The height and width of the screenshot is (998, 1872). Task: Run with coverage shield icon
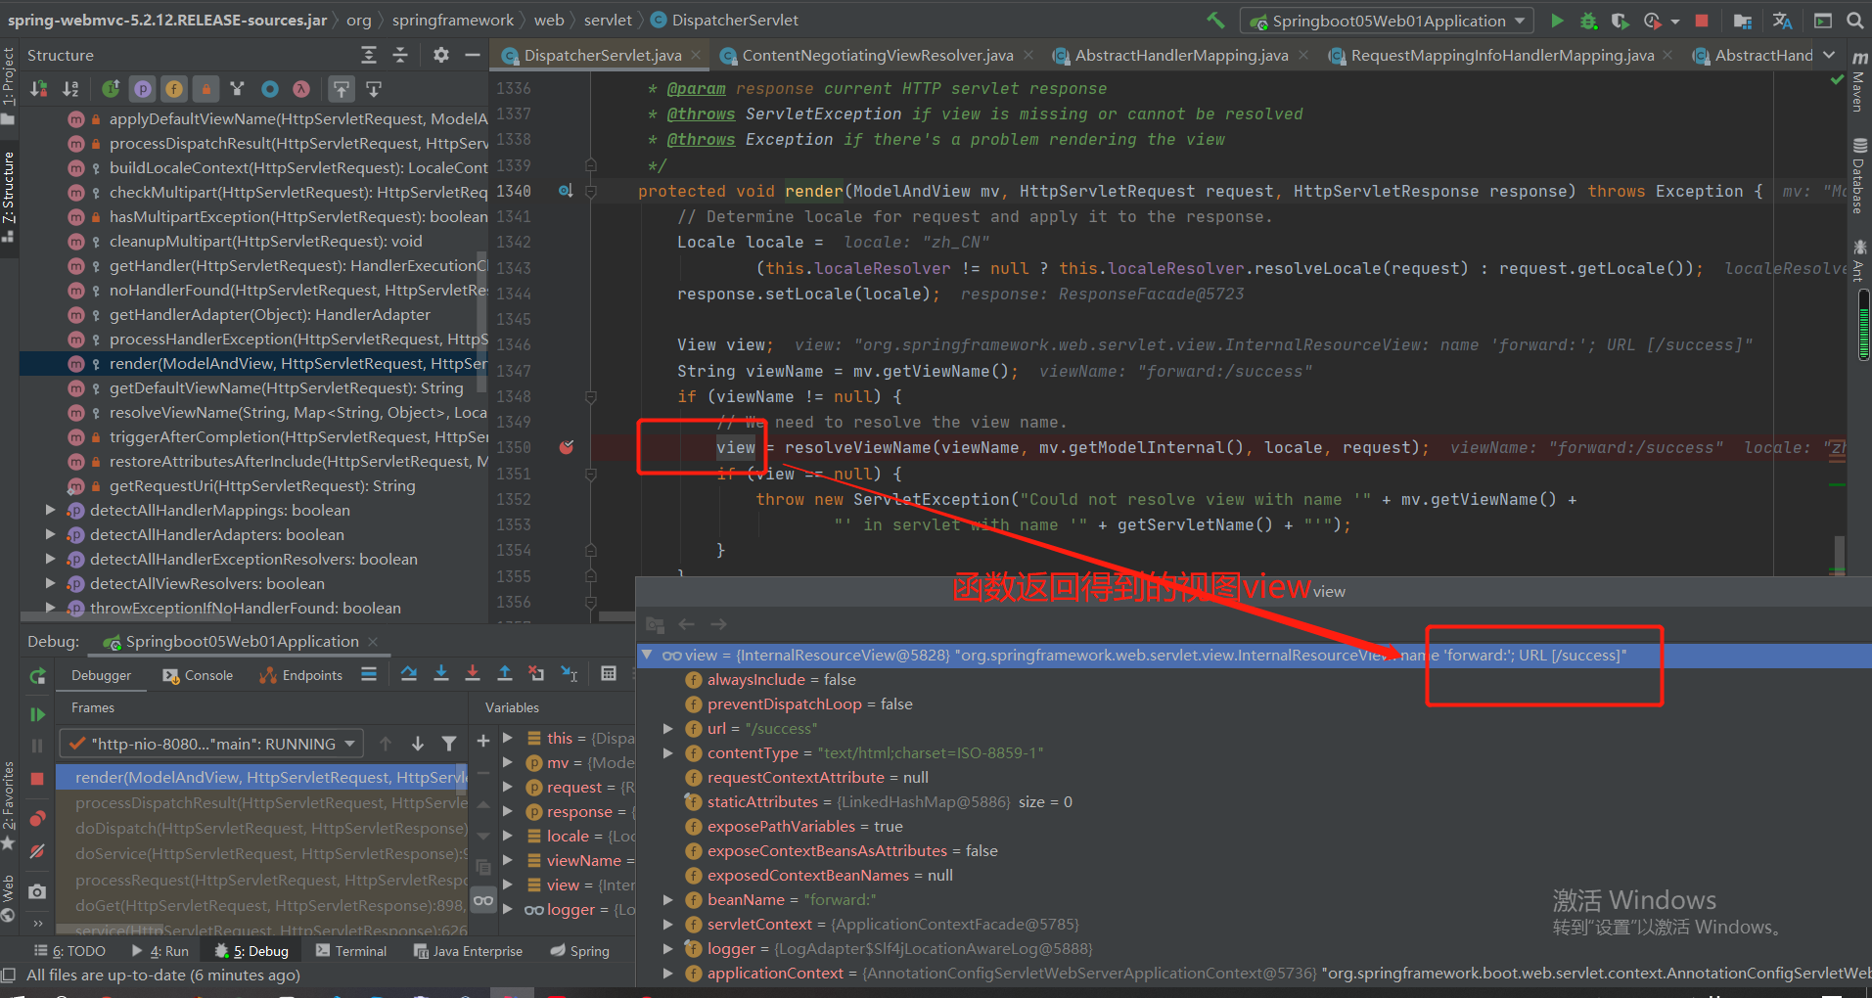point(1621,21)
